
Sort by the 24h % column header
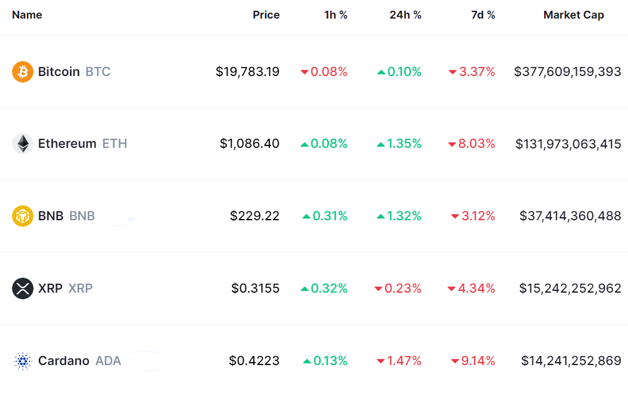pos(405,15)
